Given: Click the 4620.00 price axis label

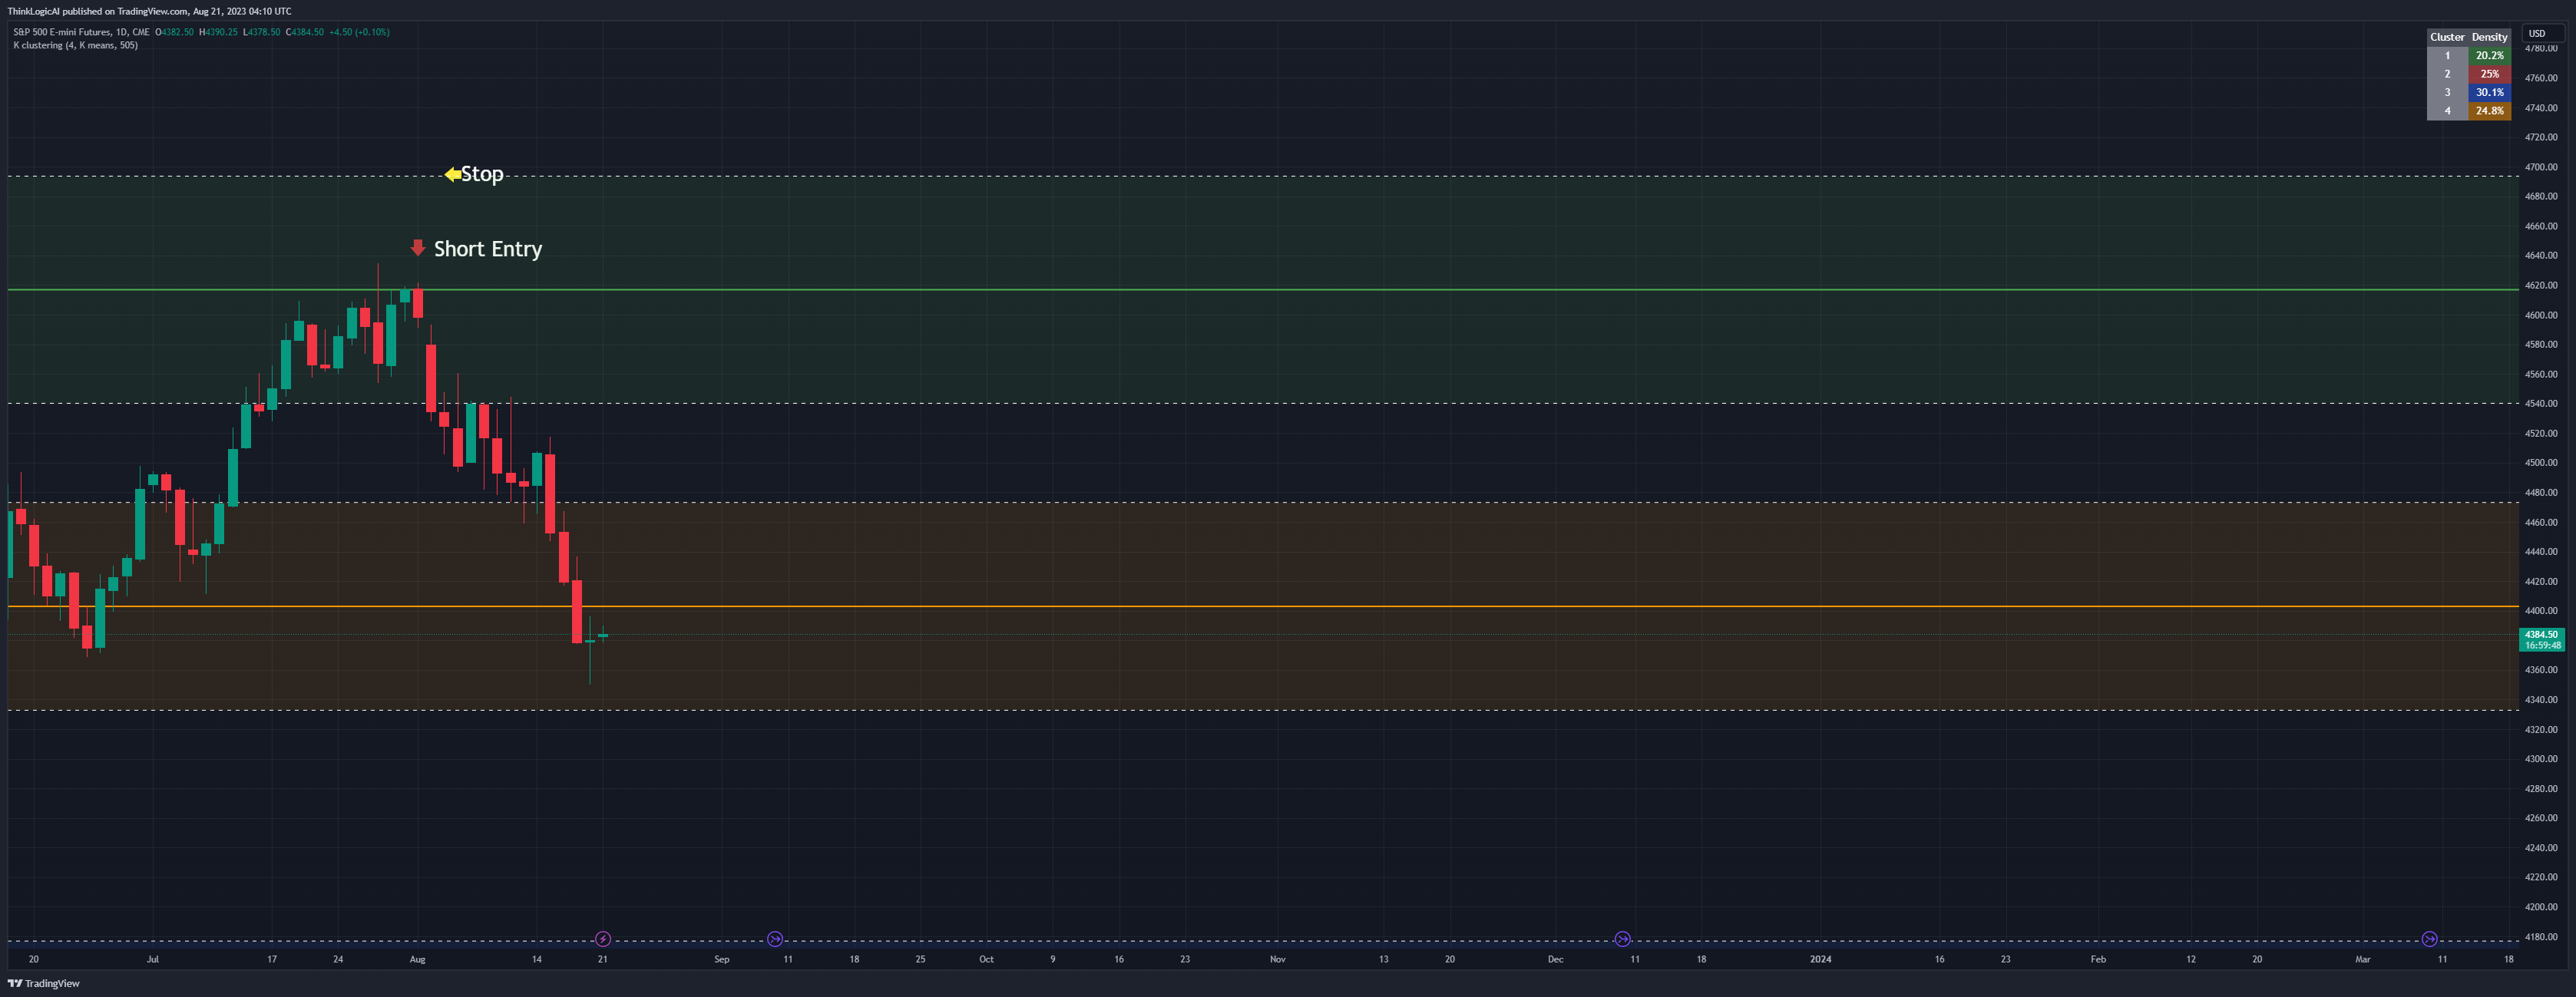Looking at the screenshot, I should (x=2541, y=285).
